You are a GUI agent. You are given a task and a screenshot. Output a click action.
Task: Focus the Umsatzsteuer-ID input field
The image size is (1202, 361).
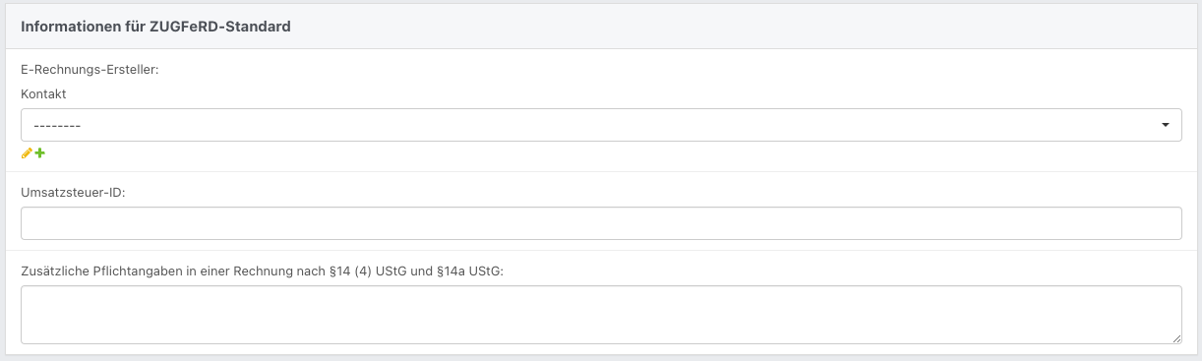pos(601,223)
